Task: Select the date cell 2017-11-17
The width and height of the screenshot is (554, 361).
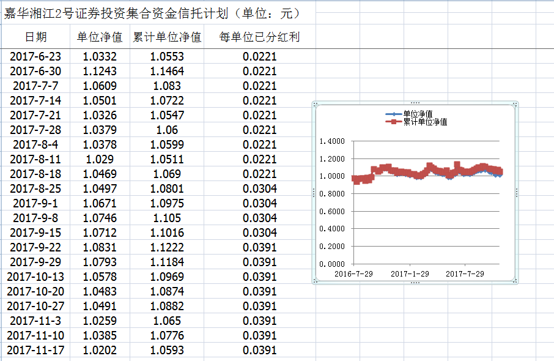Action: coord(36,350)
